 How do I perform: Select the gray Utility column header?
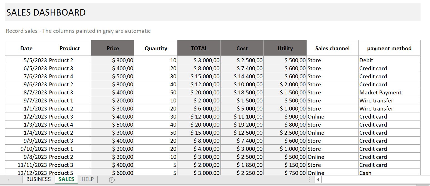tap(285, 48)
